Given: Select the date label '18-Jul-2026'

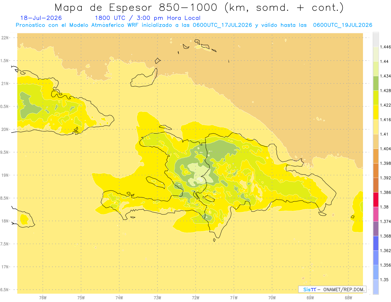Looking at the screenshot, I should (x=41, y=18).
